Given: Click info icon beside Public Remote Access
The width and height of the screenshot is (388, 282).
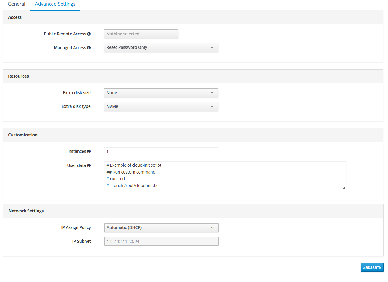Looking at the screenshot, I should tap(89, 34).
